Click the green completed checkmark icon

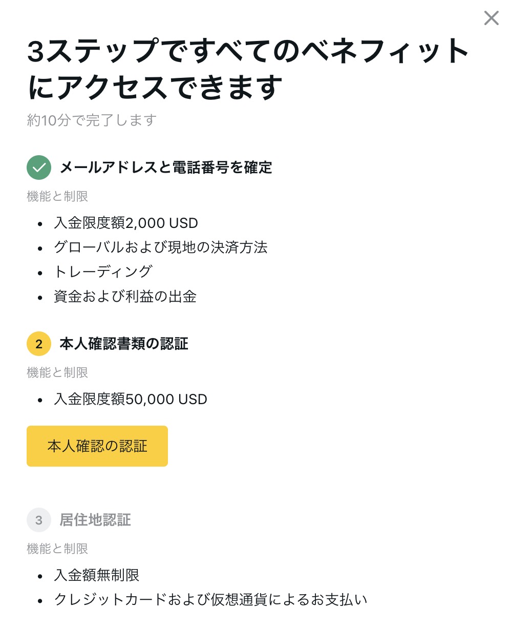(x=39, y=167)
